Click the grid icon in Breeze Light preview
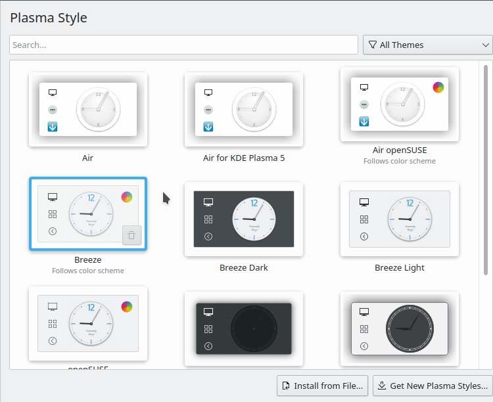 pos(364,219)
